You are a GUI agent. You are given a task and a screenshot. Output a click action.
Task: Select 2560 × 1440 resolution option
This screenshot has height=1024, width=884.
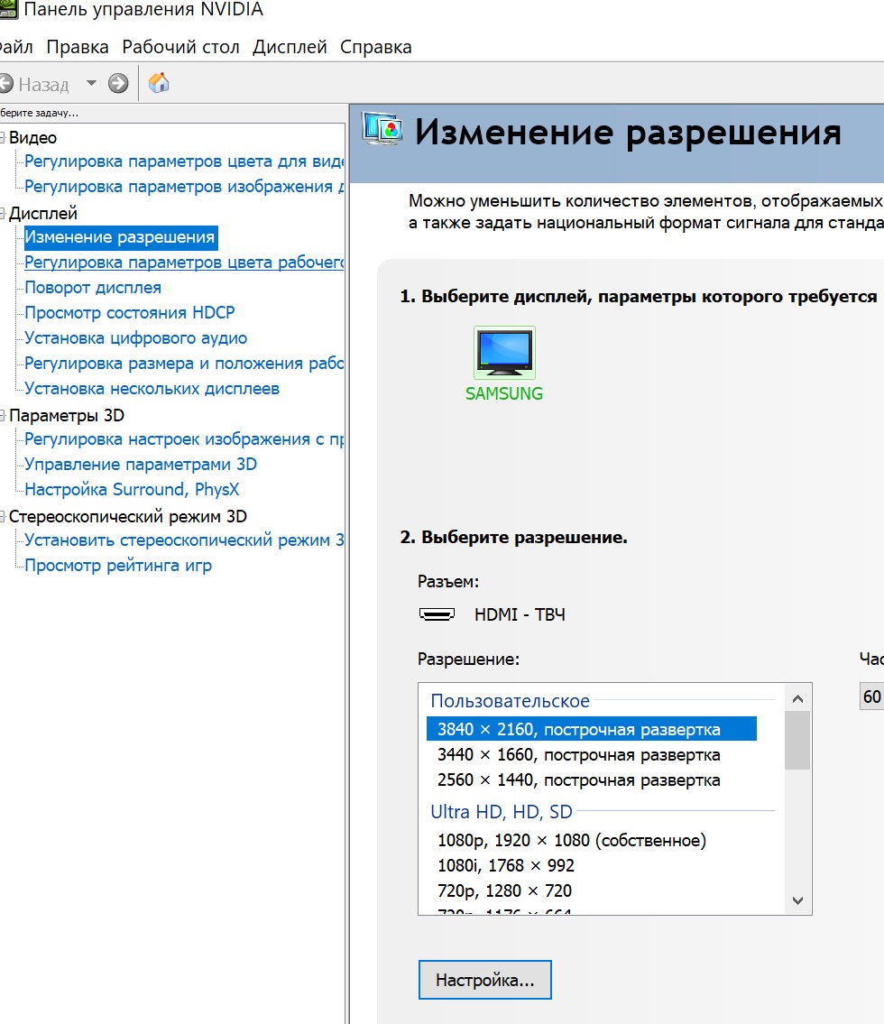click(578, 780)
